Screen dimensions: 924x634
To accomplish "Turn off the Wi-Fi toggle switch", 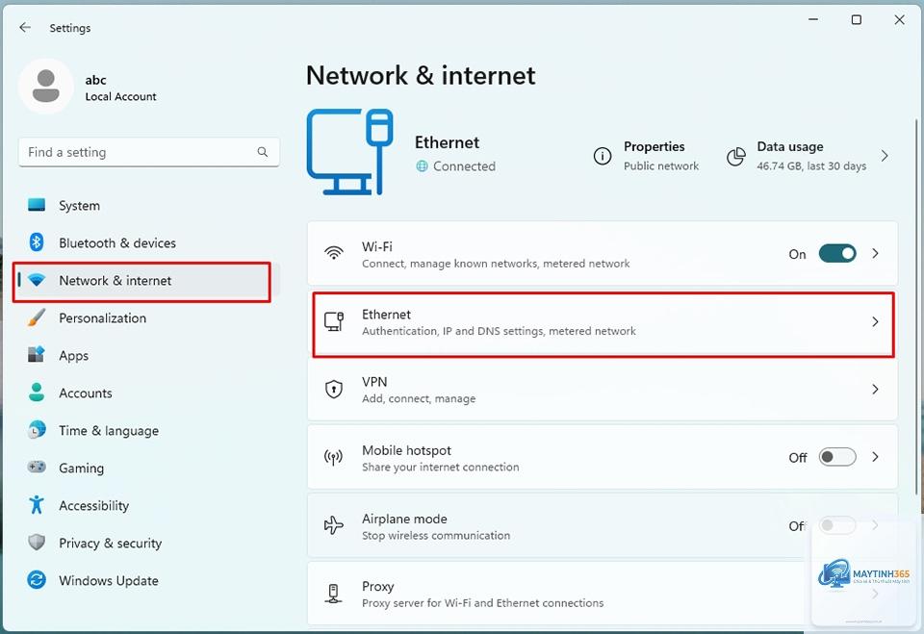I will [837, 253].
